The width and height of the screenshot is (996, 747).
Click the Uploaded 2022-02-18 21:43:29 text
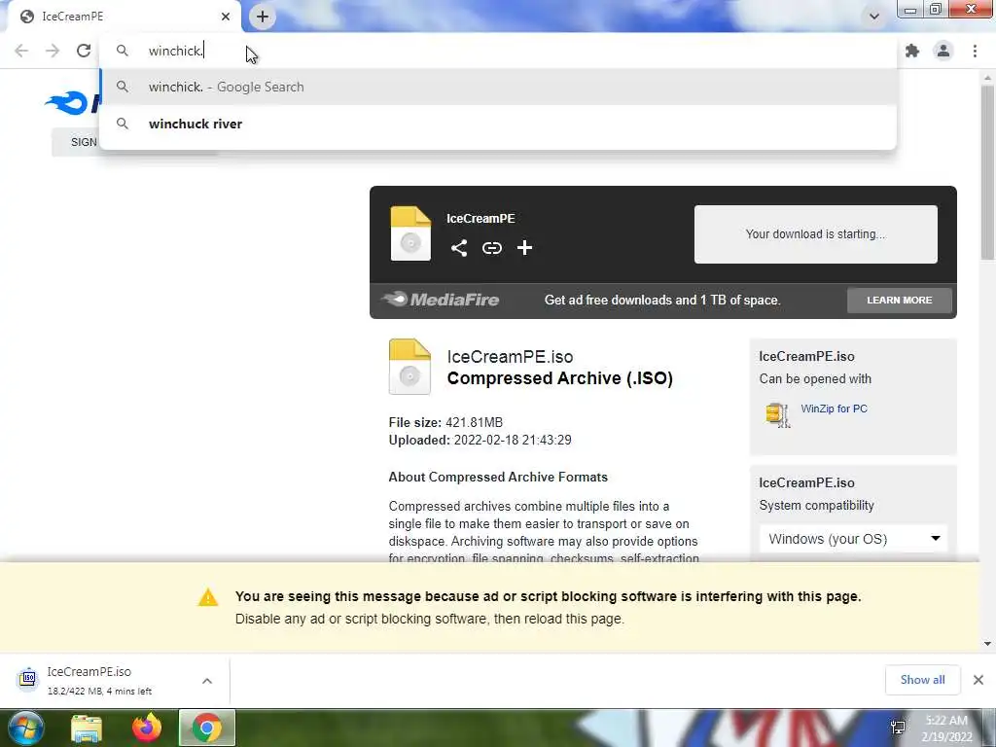(480, 441)
